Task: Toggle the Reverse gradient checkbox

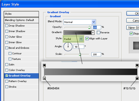Action: (98, 32)
